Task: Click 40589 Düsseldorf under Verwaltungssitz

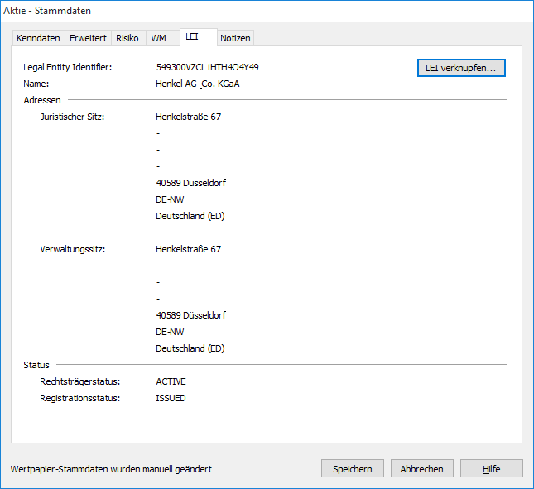Action: coord(190,315)
